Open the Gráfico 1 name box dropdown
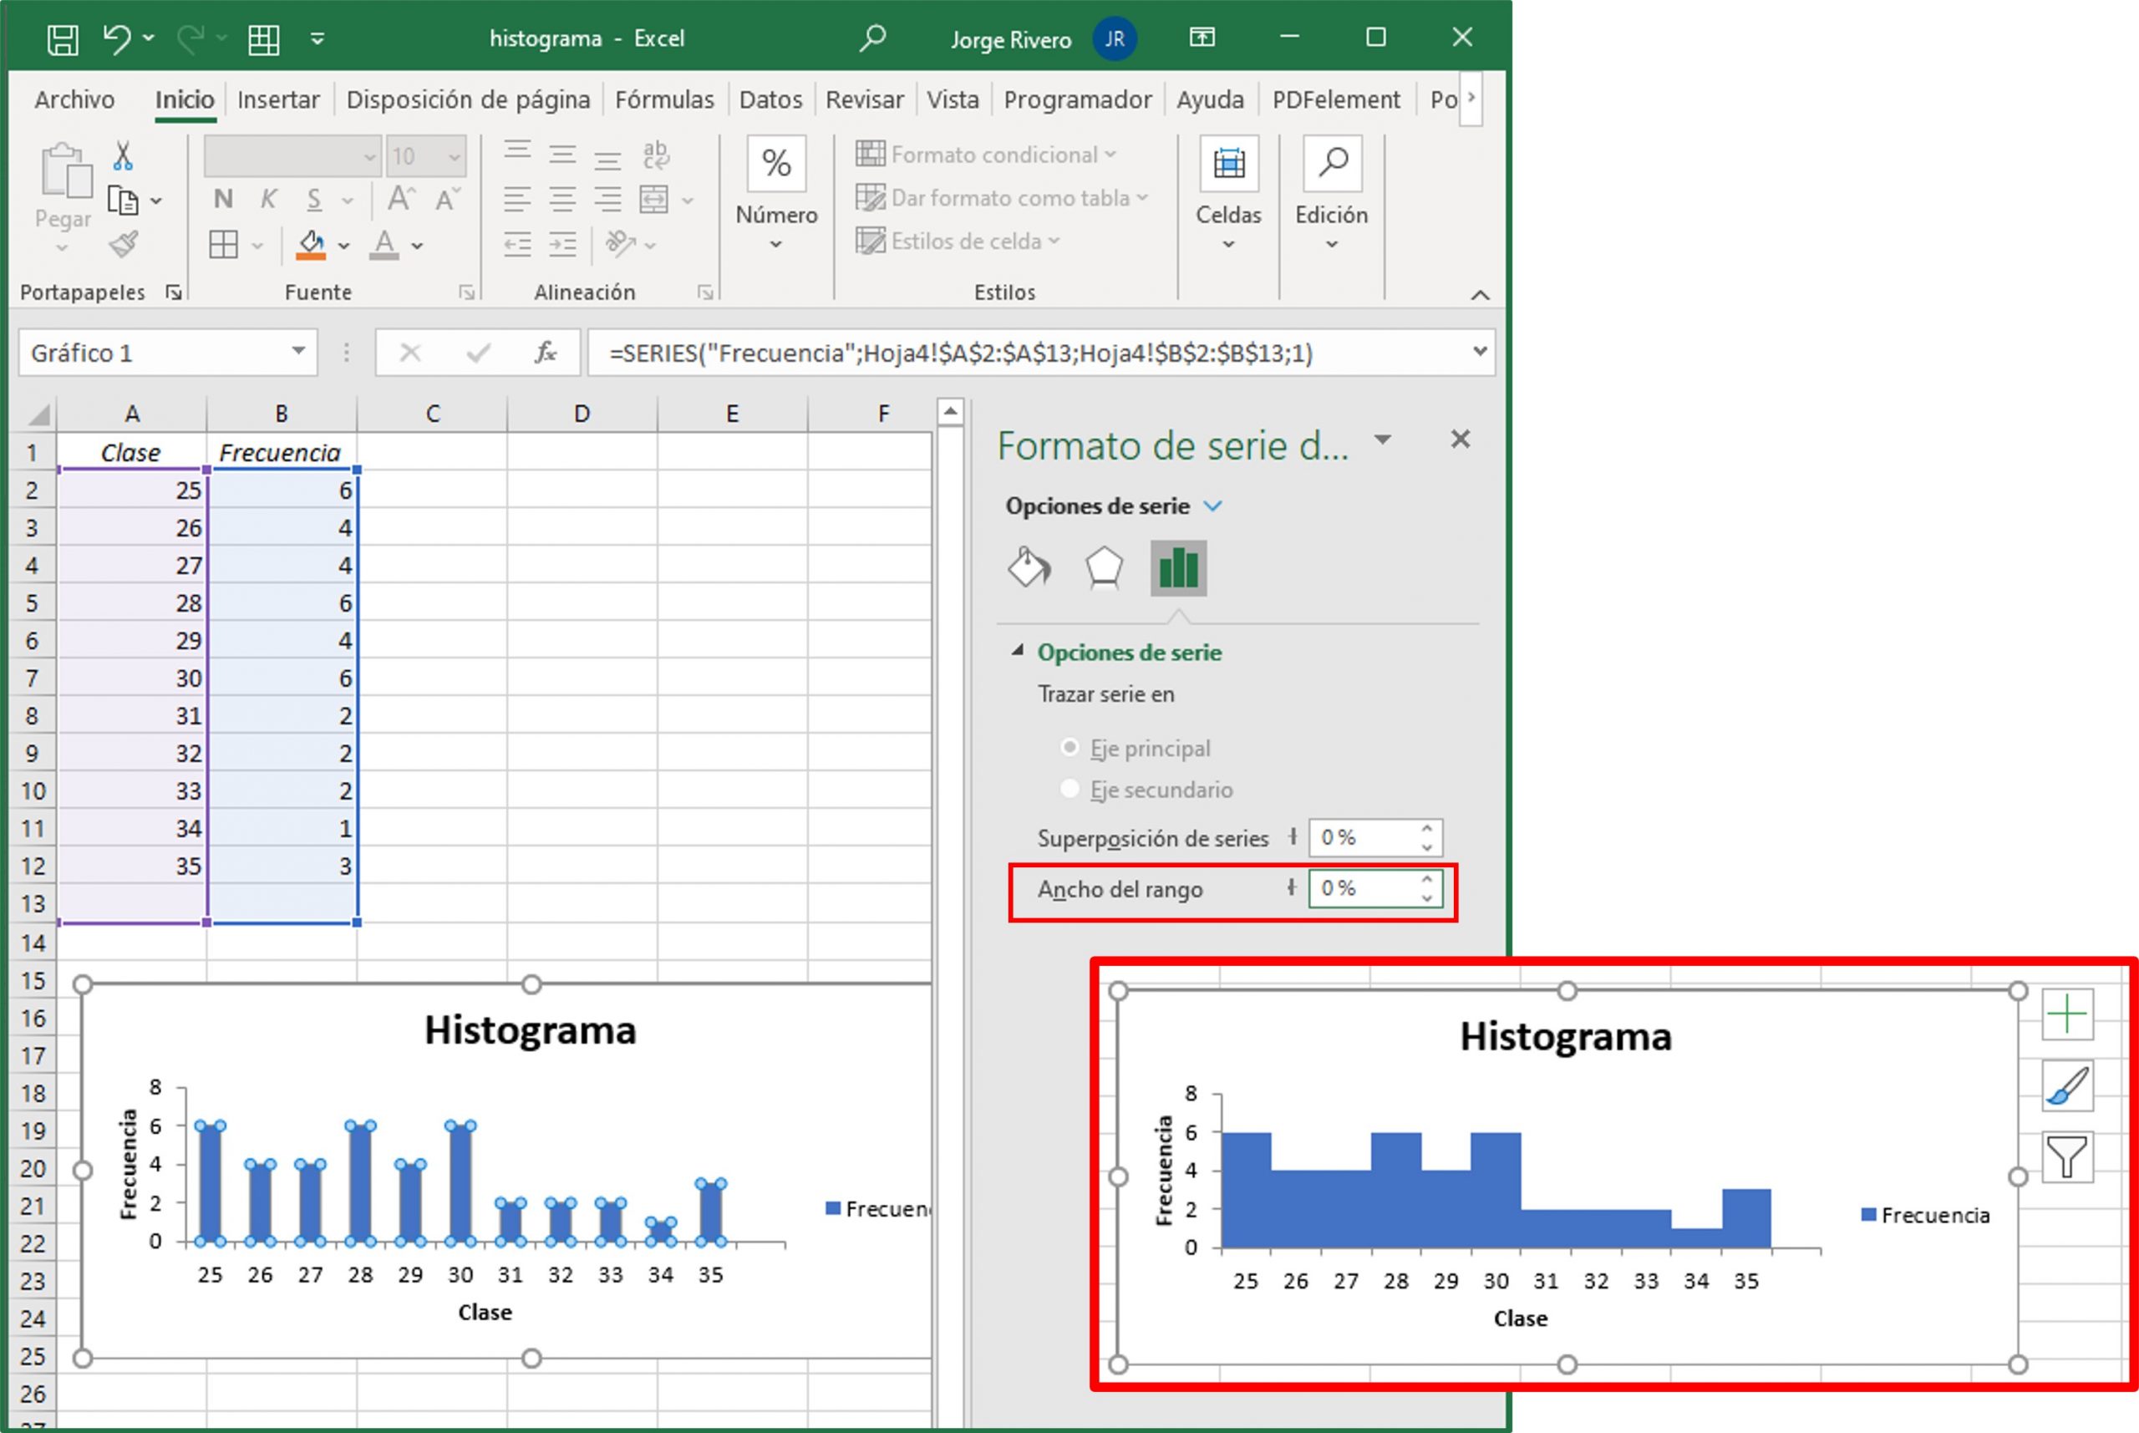This screenshot has height=1433, width=2139. tap(297, 352)
